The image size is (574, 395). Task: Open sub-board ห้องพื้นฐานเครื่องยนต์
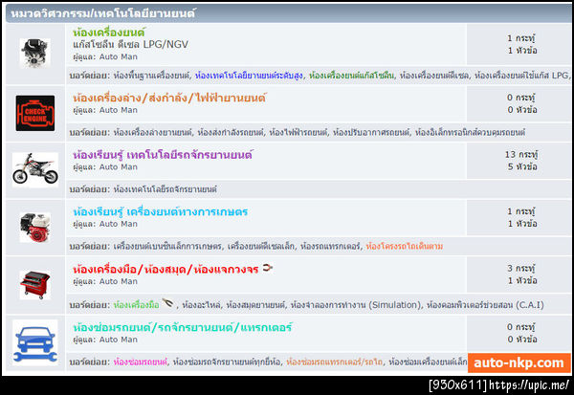coord(151,76)
